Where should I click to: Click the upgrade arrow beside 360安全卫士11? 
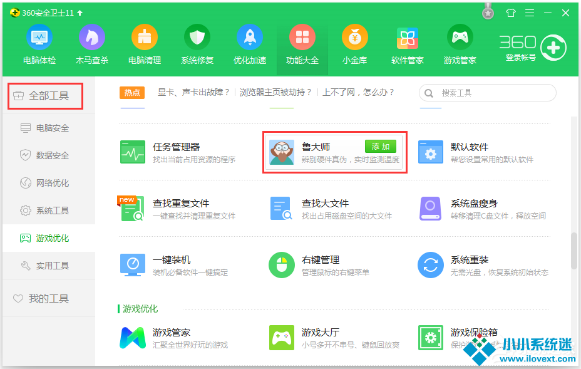[80, 13]
